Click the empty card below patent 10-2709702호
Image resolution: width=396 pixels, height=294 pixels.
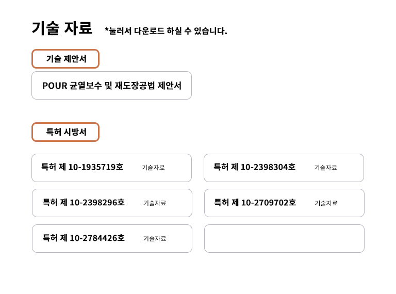tap(284, 238)
